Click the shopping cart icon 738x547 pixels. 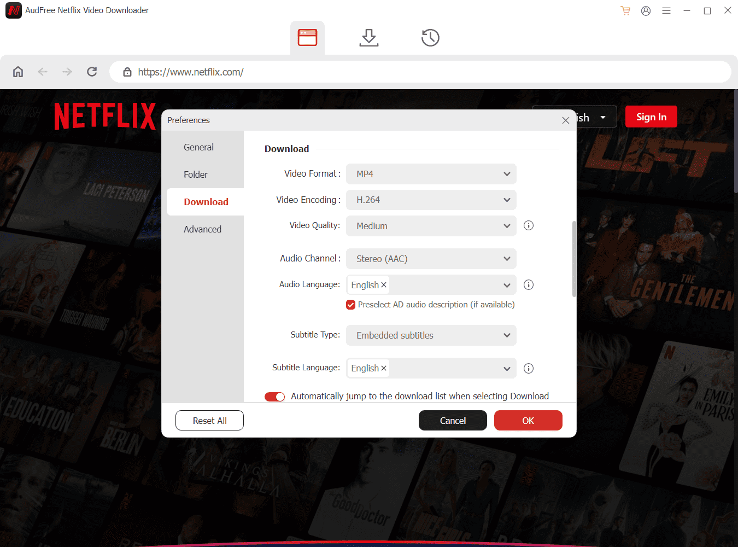tap(625, 10)
